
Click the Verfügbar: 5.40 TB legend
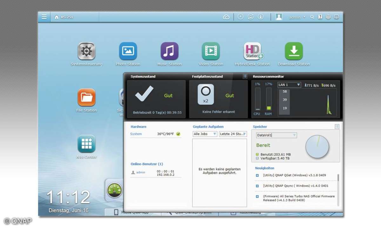[272, 158]
